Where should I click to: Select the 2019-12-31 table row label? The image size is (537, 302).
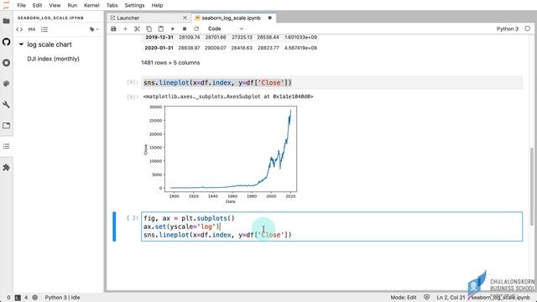click(x=159, y=37)
